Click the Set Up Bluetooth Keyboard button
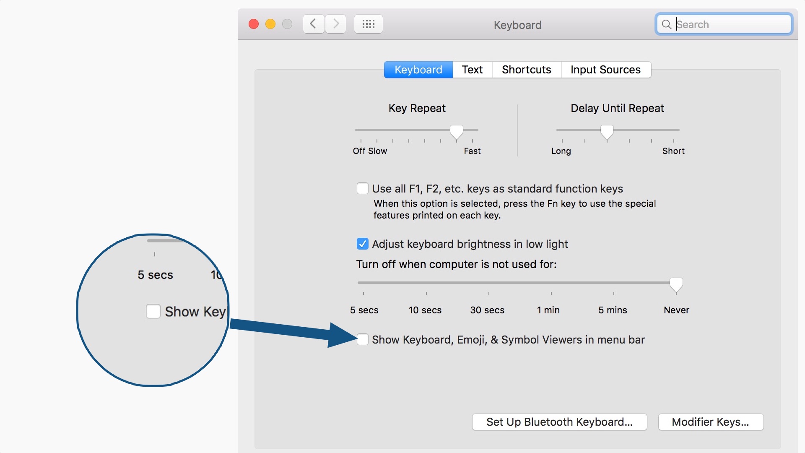 coord(559,422)
